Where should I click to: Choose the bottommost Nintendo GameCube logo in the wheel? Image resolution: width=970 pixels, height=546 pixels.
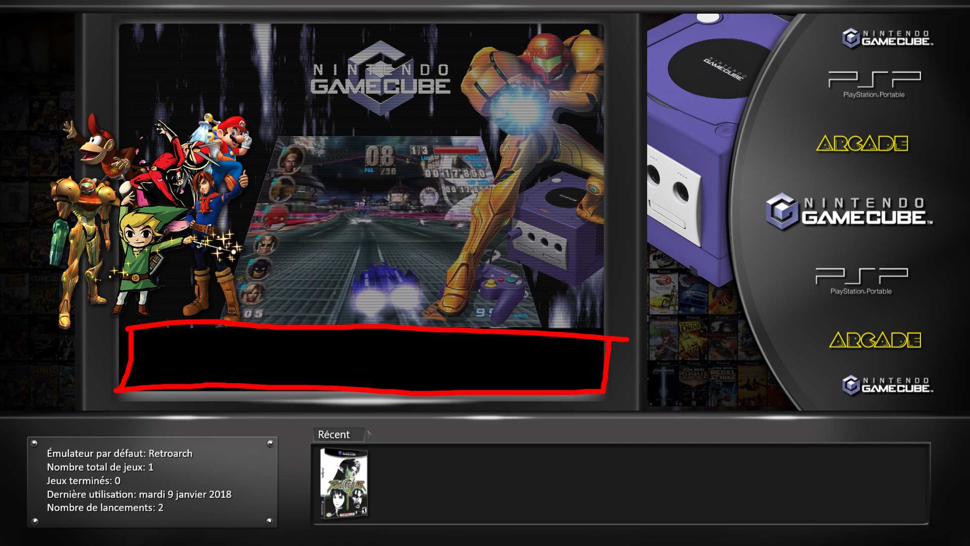point(887,385)
